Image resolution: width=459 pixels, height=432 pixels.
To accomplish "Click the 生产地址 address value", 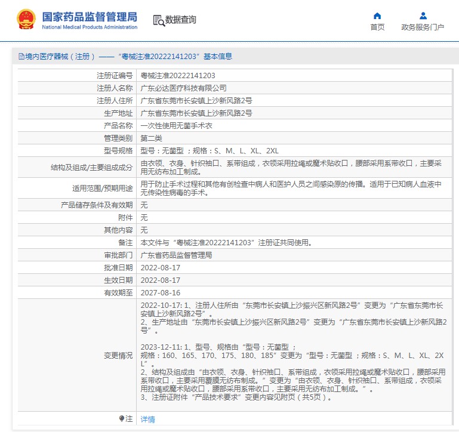I will tap(196, 113).
